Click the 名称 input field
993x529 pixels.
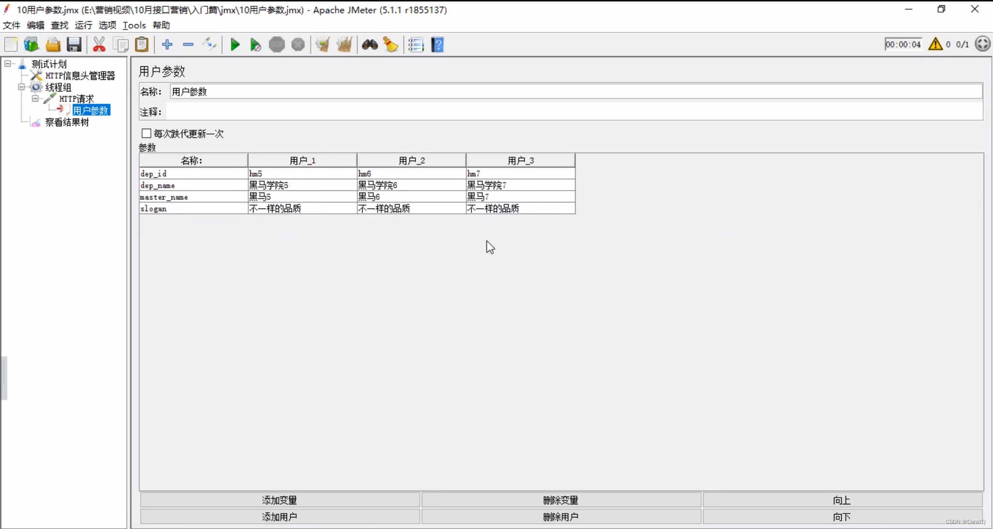pyautogui.click(x=576, y=91)
